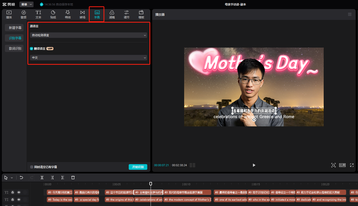Click English subtitle 'celebrations of ancient Greece and Rome'

[x=254, y=117]
